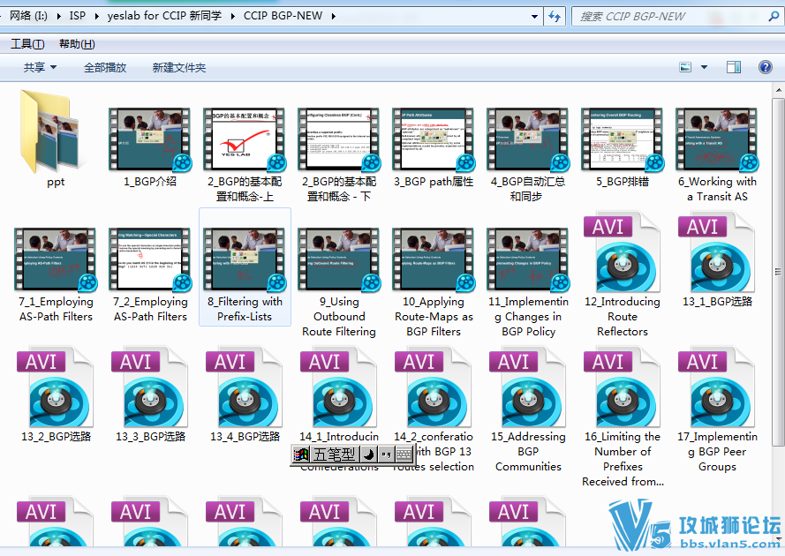785x556 pixels.
Task: Click the search magnifier icon
Action: click(x=774, y=17)
